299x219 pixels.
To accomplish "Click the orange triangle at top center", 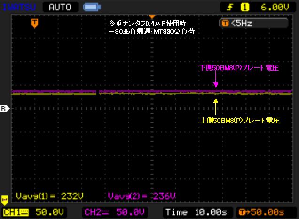I will click(x=151, y=16).
